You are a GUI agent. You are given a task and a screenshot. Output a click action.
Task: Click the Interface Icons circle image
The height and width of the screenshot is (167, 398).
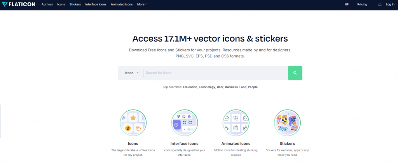point(185,123)
